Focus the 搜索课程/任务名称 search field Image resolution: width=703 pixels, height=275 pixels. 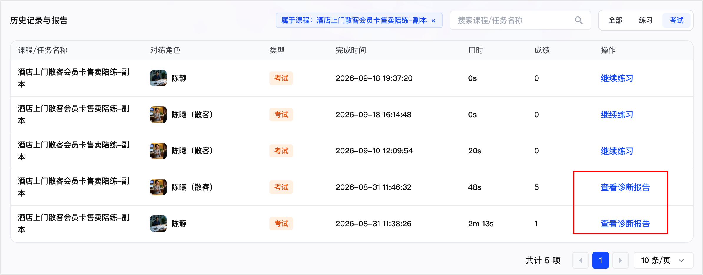point(520,20)
